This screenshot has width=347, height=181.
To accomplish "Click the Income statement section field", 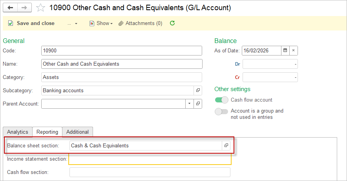I will point(150,159).
